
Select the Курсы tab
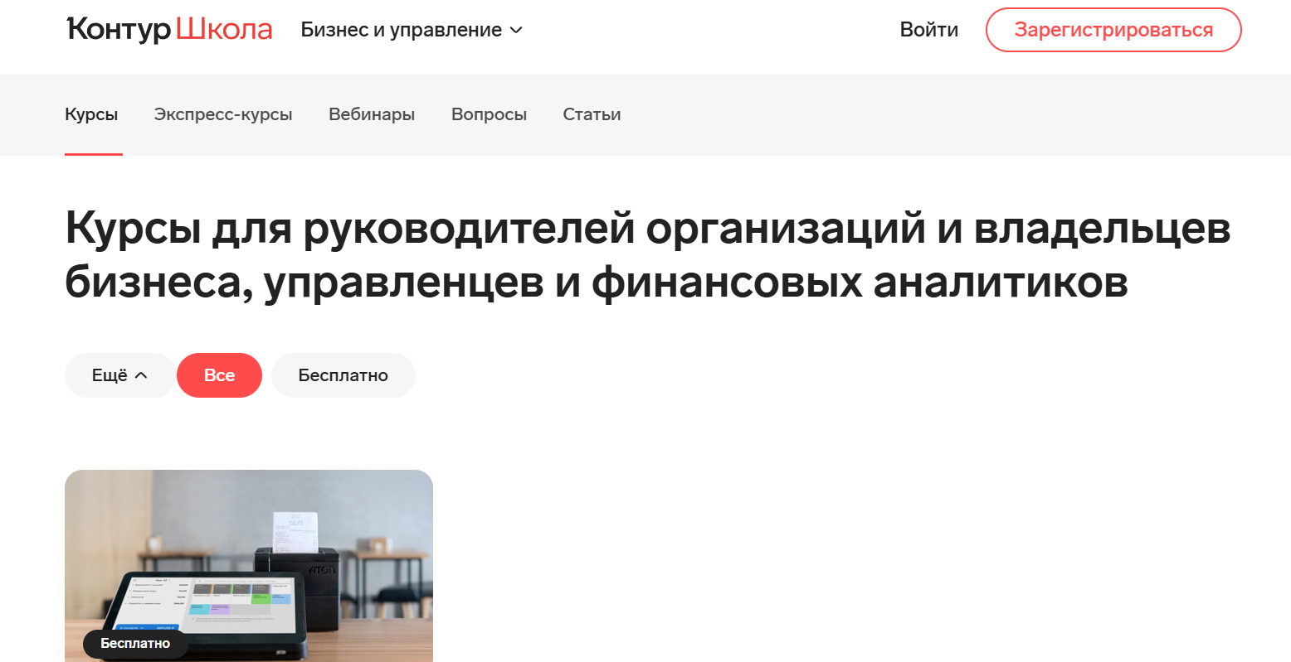[91, 114]
